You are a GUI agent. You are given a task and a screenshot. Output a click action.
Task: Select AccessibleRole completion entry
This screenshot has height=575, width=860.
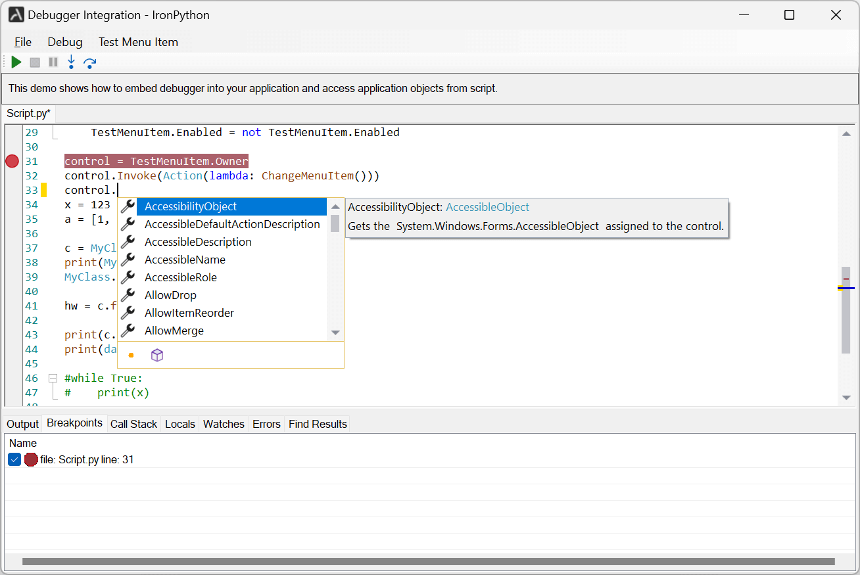231,277
